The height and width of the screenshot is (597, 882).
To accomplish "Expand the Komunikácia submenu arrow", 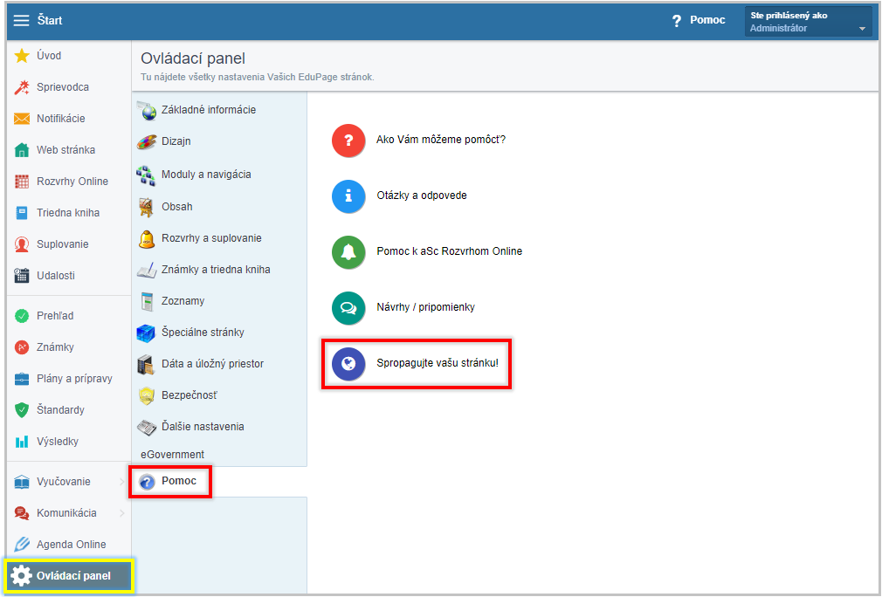I will pyautogui.click(x=121, y=513).
